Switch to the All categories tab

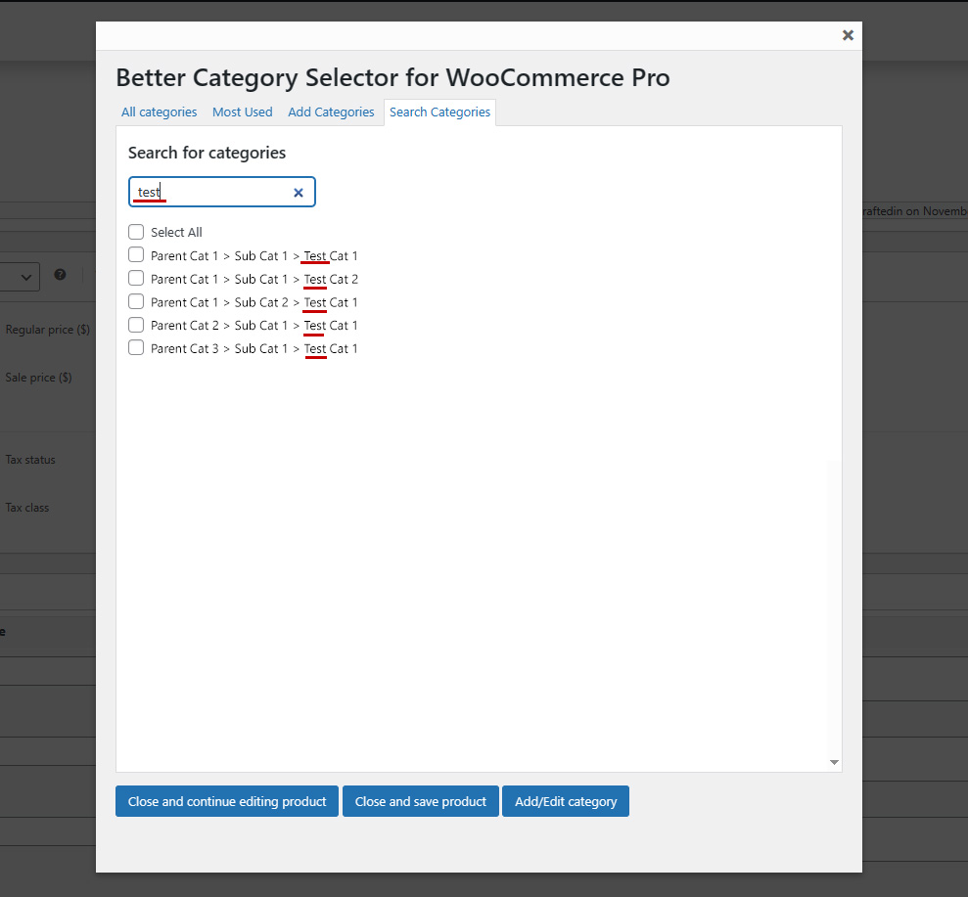click(159, 112)
